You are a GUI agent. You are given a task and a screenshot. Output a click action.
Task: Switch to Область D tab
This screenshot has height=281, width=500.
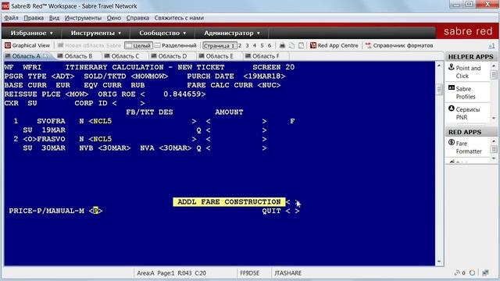point(170,56)
